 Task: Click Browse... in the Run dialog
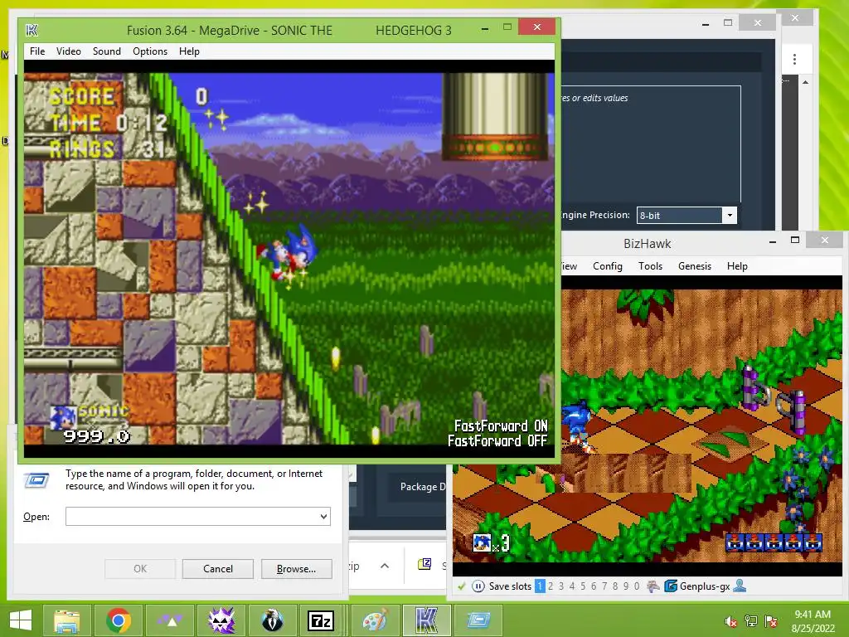(x=296, y=569)
